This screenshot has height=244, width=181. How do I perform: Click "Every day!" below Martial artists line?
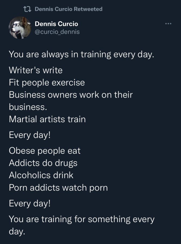click(30, 135)
